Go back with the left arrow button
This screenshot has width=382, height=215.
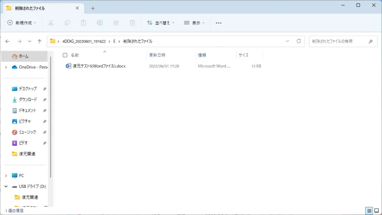pos(8,41)
